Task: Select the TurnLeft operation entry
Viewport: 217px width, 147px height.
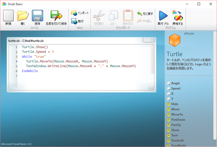Action: pyautogui.click(x=177, y=140)
